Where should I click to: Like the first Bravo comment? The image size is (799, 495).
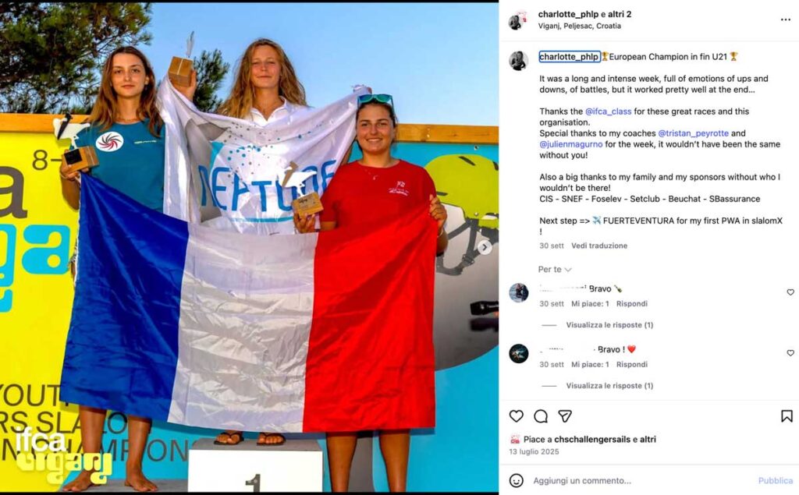[x=790, y=292]
